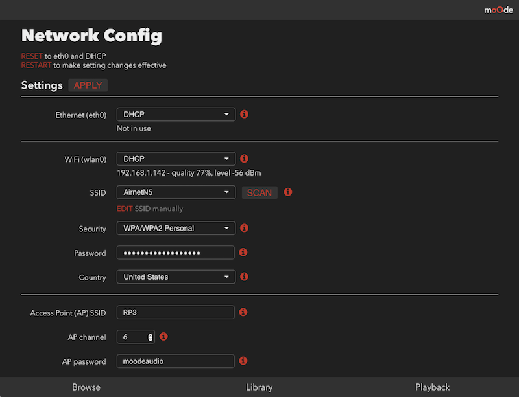The image size is (519, 397).
Task: Click the Access Point SSID info icon
Action: 243,312
